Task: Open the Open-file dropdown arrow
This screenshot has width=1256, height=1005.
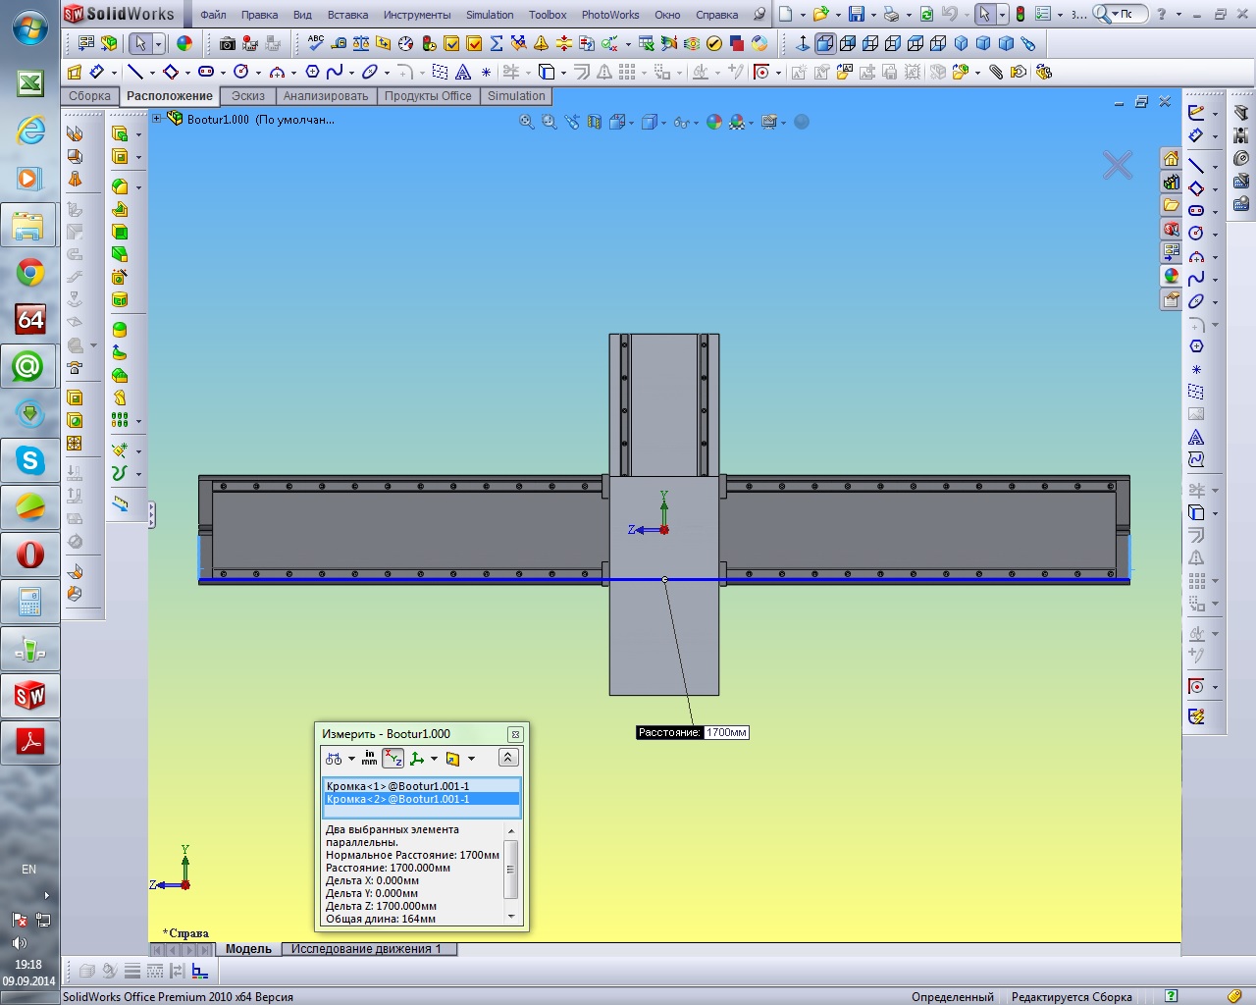Action: (837, 15)
